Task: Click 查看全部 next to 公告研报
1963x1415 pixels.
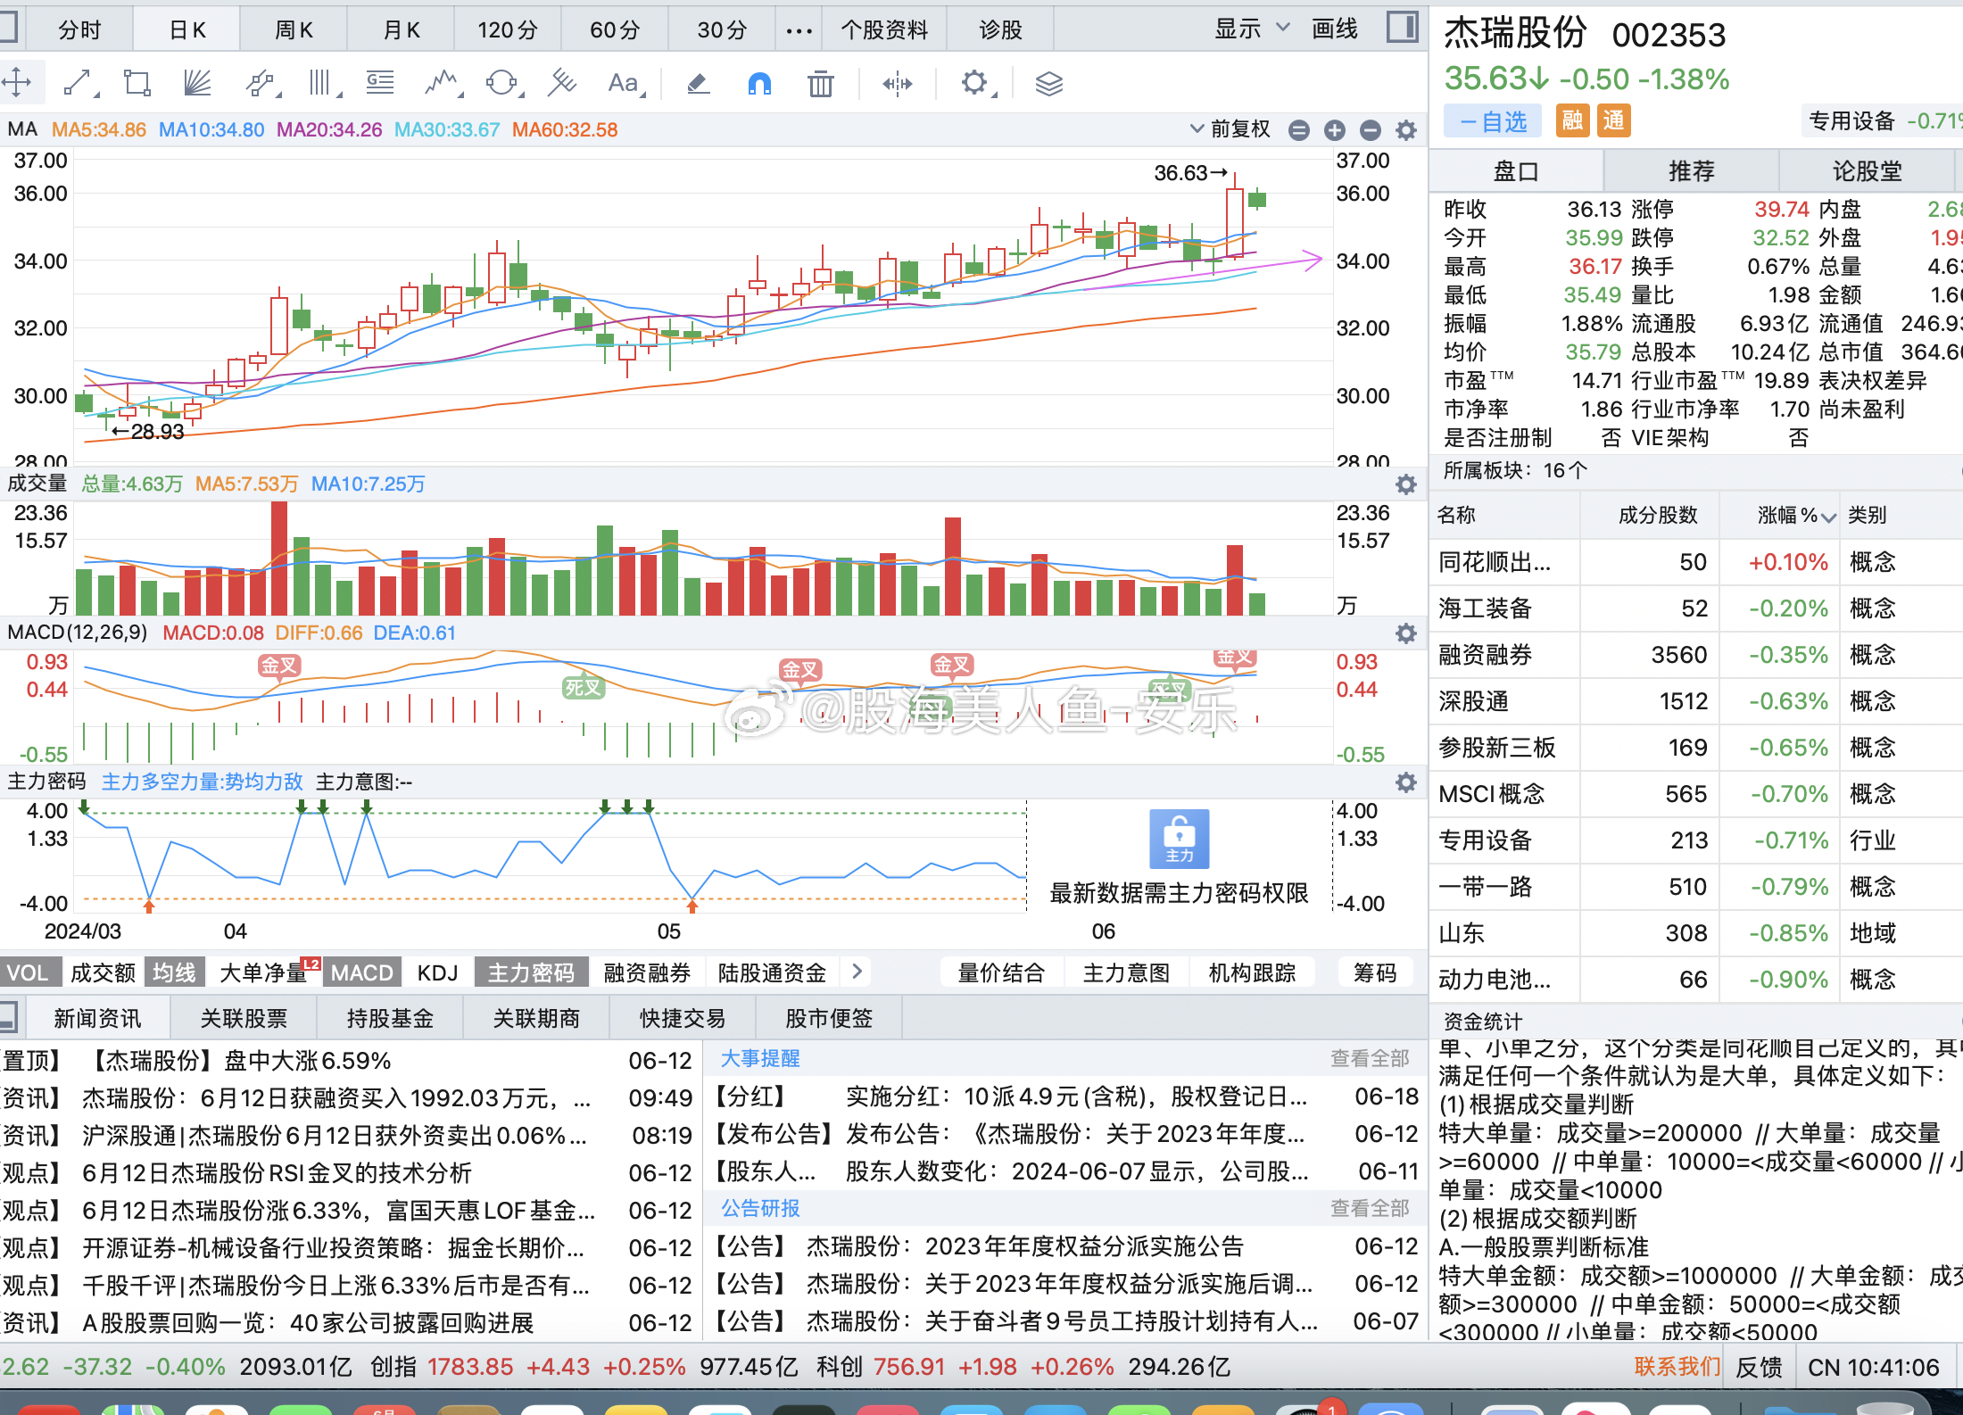Action: [x=1370, y=1208]
